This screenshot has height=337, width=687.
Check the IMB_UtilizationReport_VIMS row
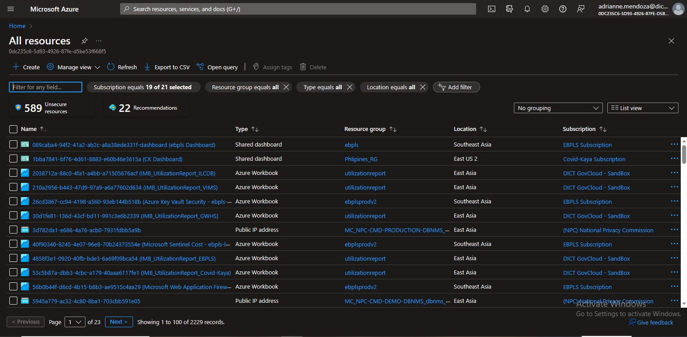click(x=13, y=187)
